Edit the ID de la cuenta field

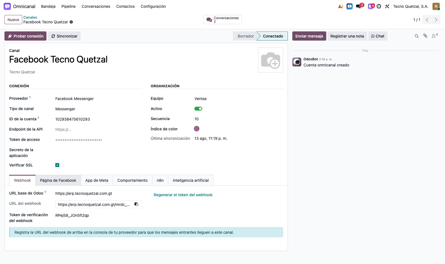tap(98, 119)
